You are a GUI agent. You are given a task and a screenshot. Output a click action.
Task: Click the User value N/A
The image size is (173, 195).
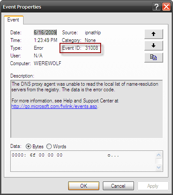(38, 56)
